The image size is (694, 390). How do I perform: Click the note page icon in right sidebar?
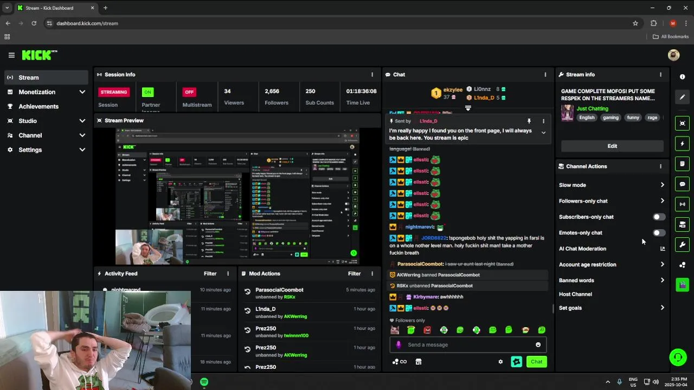pyautogui.click(x=683, y=164)
